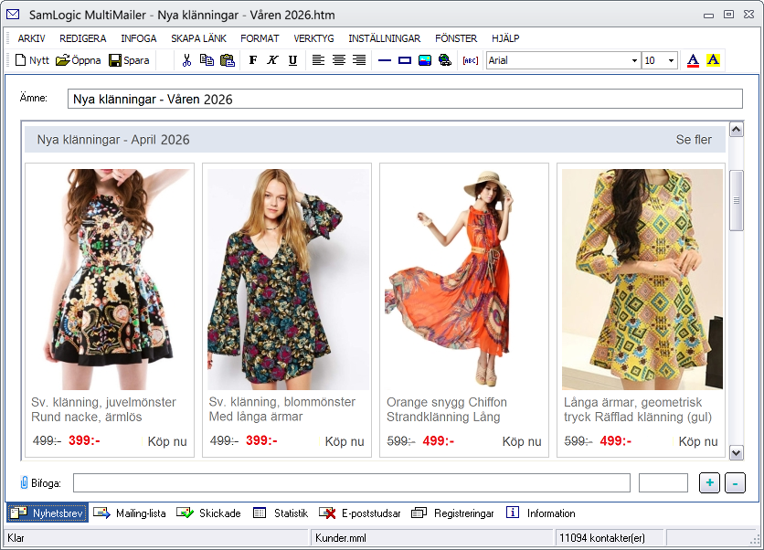Click the Cut scissors icon
Screen dimensions: 764x550
click(186, 60)
